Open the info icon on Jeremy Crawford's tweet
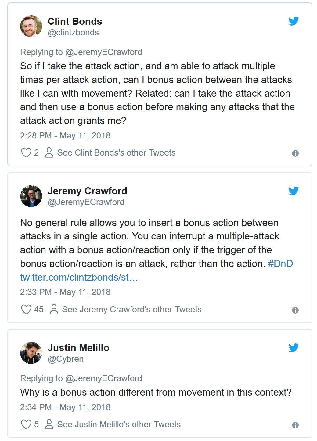Image resolution: width=317 pixels, height=441 pixels. [x=295, y=310]
